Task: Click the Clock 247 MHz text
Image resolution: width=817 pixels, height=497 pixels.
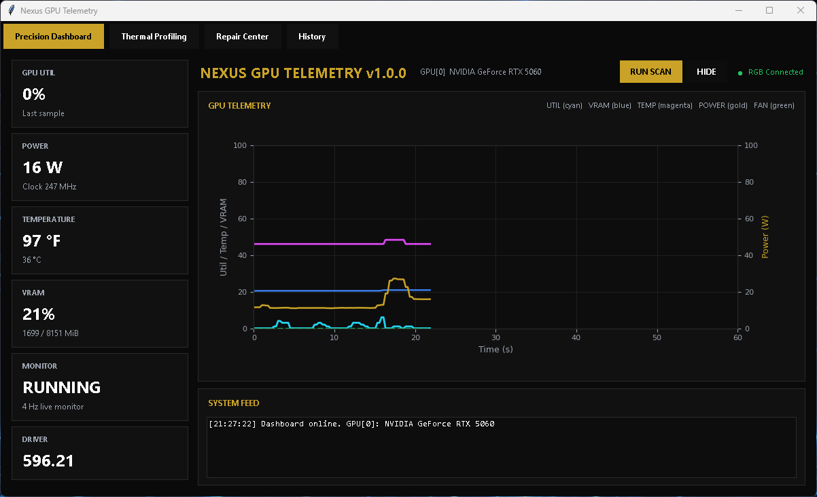Action: 50,187
